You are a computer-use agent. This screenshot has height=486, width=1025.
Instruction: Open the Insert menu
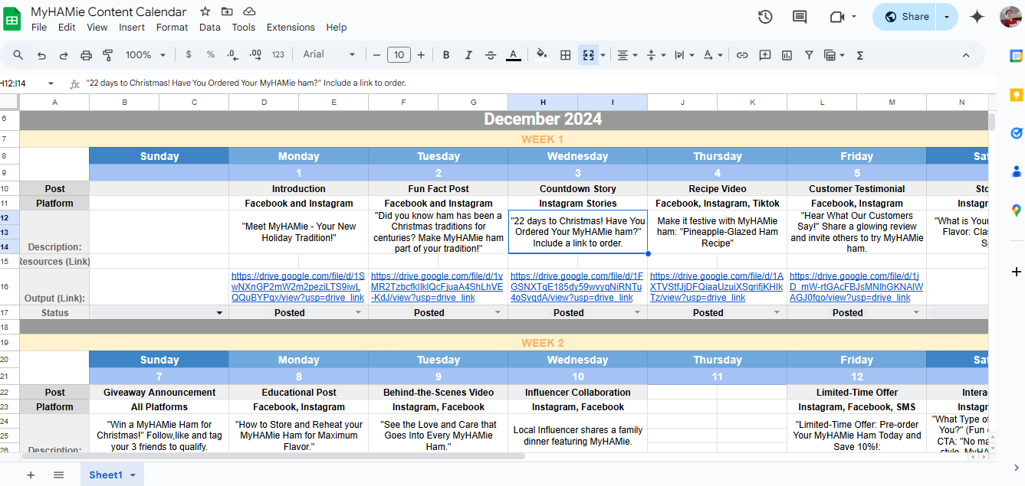pos(132,27)
